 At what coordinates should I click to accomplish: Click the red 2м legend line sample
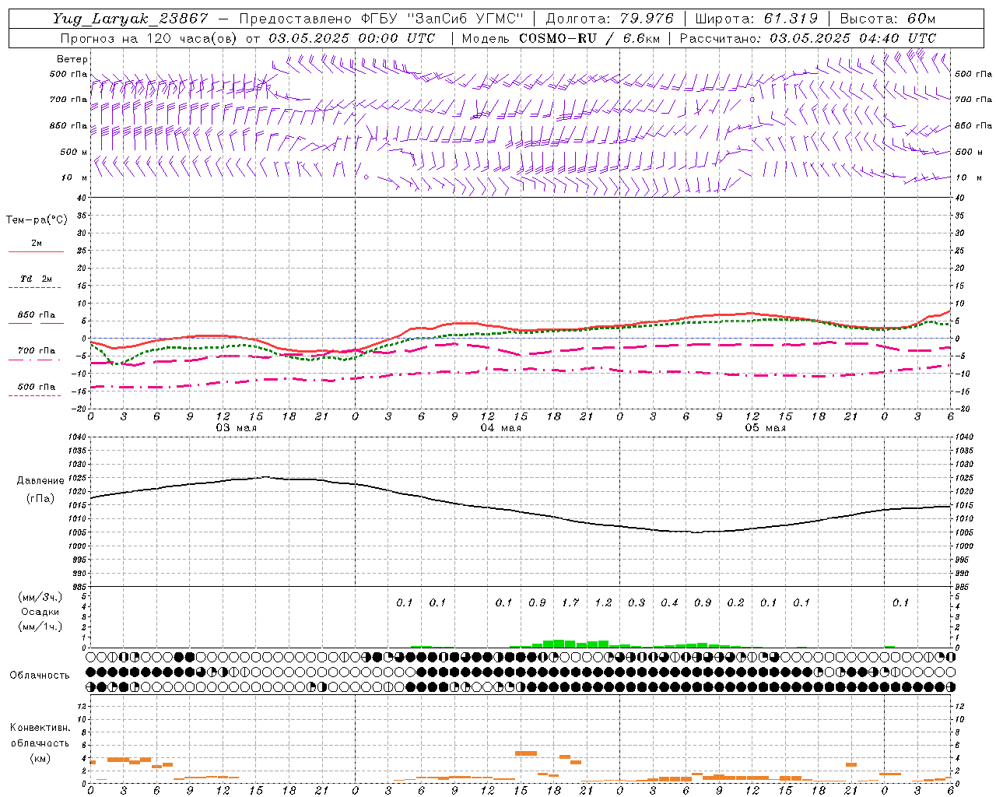click(x=36, y=252)
